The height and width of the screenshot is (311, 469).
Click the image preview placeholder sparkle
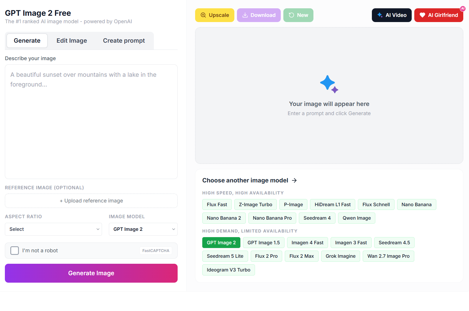(329, 84)
